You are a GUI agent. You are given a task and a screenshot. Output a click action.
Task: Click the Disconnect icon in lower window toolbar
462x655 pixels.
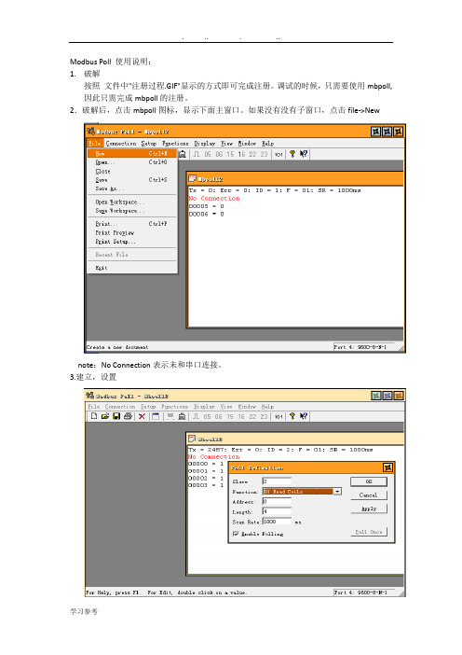click(x=182, y=416)
